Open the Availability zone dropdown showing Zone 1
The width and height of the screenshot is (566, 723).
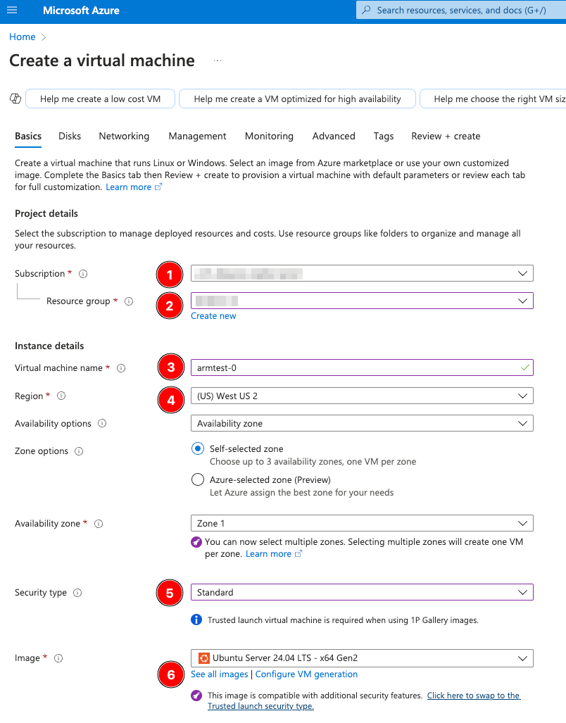[362, 523]
